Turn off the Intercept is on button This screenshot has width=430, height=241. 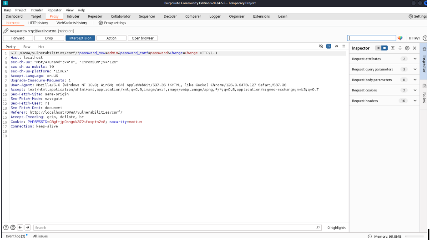click(x=80, y=38)
